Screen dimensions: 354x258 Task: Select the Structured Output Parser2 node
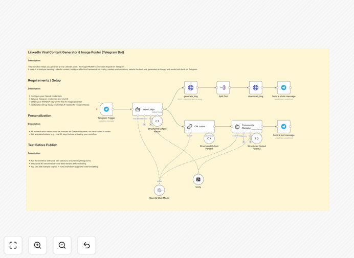pos(257,138)
